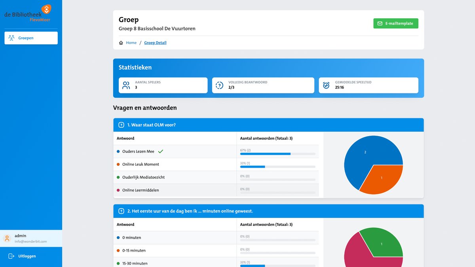This screenshot has width=475, height=267.
Task: Click the admin info@wonderbit.com account panel
Action: (31, 239)
